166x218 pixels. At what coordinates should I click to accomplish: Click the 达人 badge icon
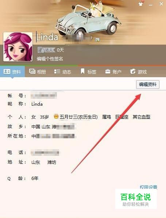46,50
